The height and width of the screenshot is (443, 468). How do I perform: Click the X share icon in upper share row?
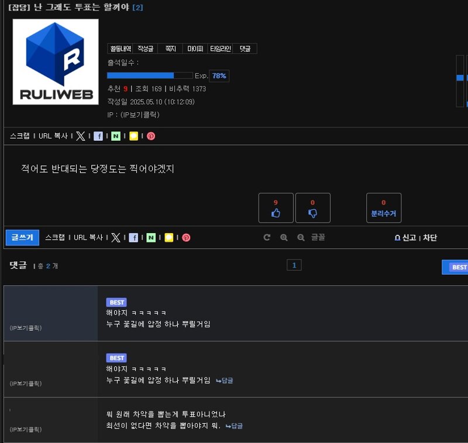pos(80,136)
